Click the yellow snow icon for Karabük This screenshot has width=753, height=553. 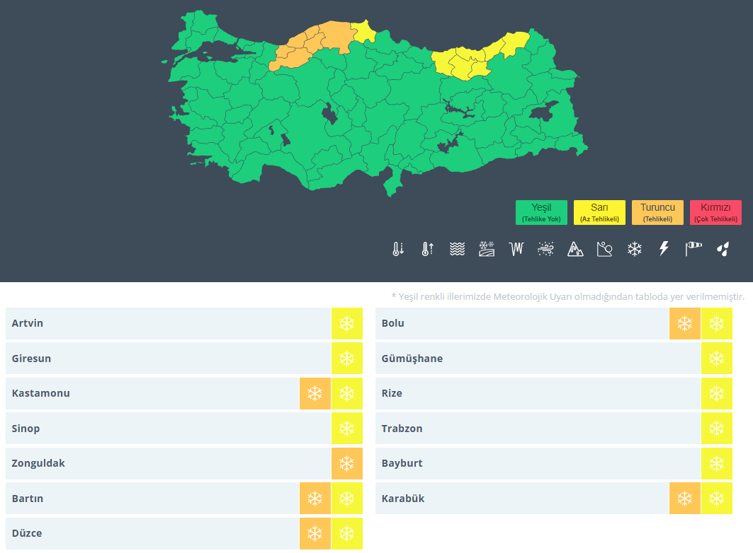[x=716, y=499]
